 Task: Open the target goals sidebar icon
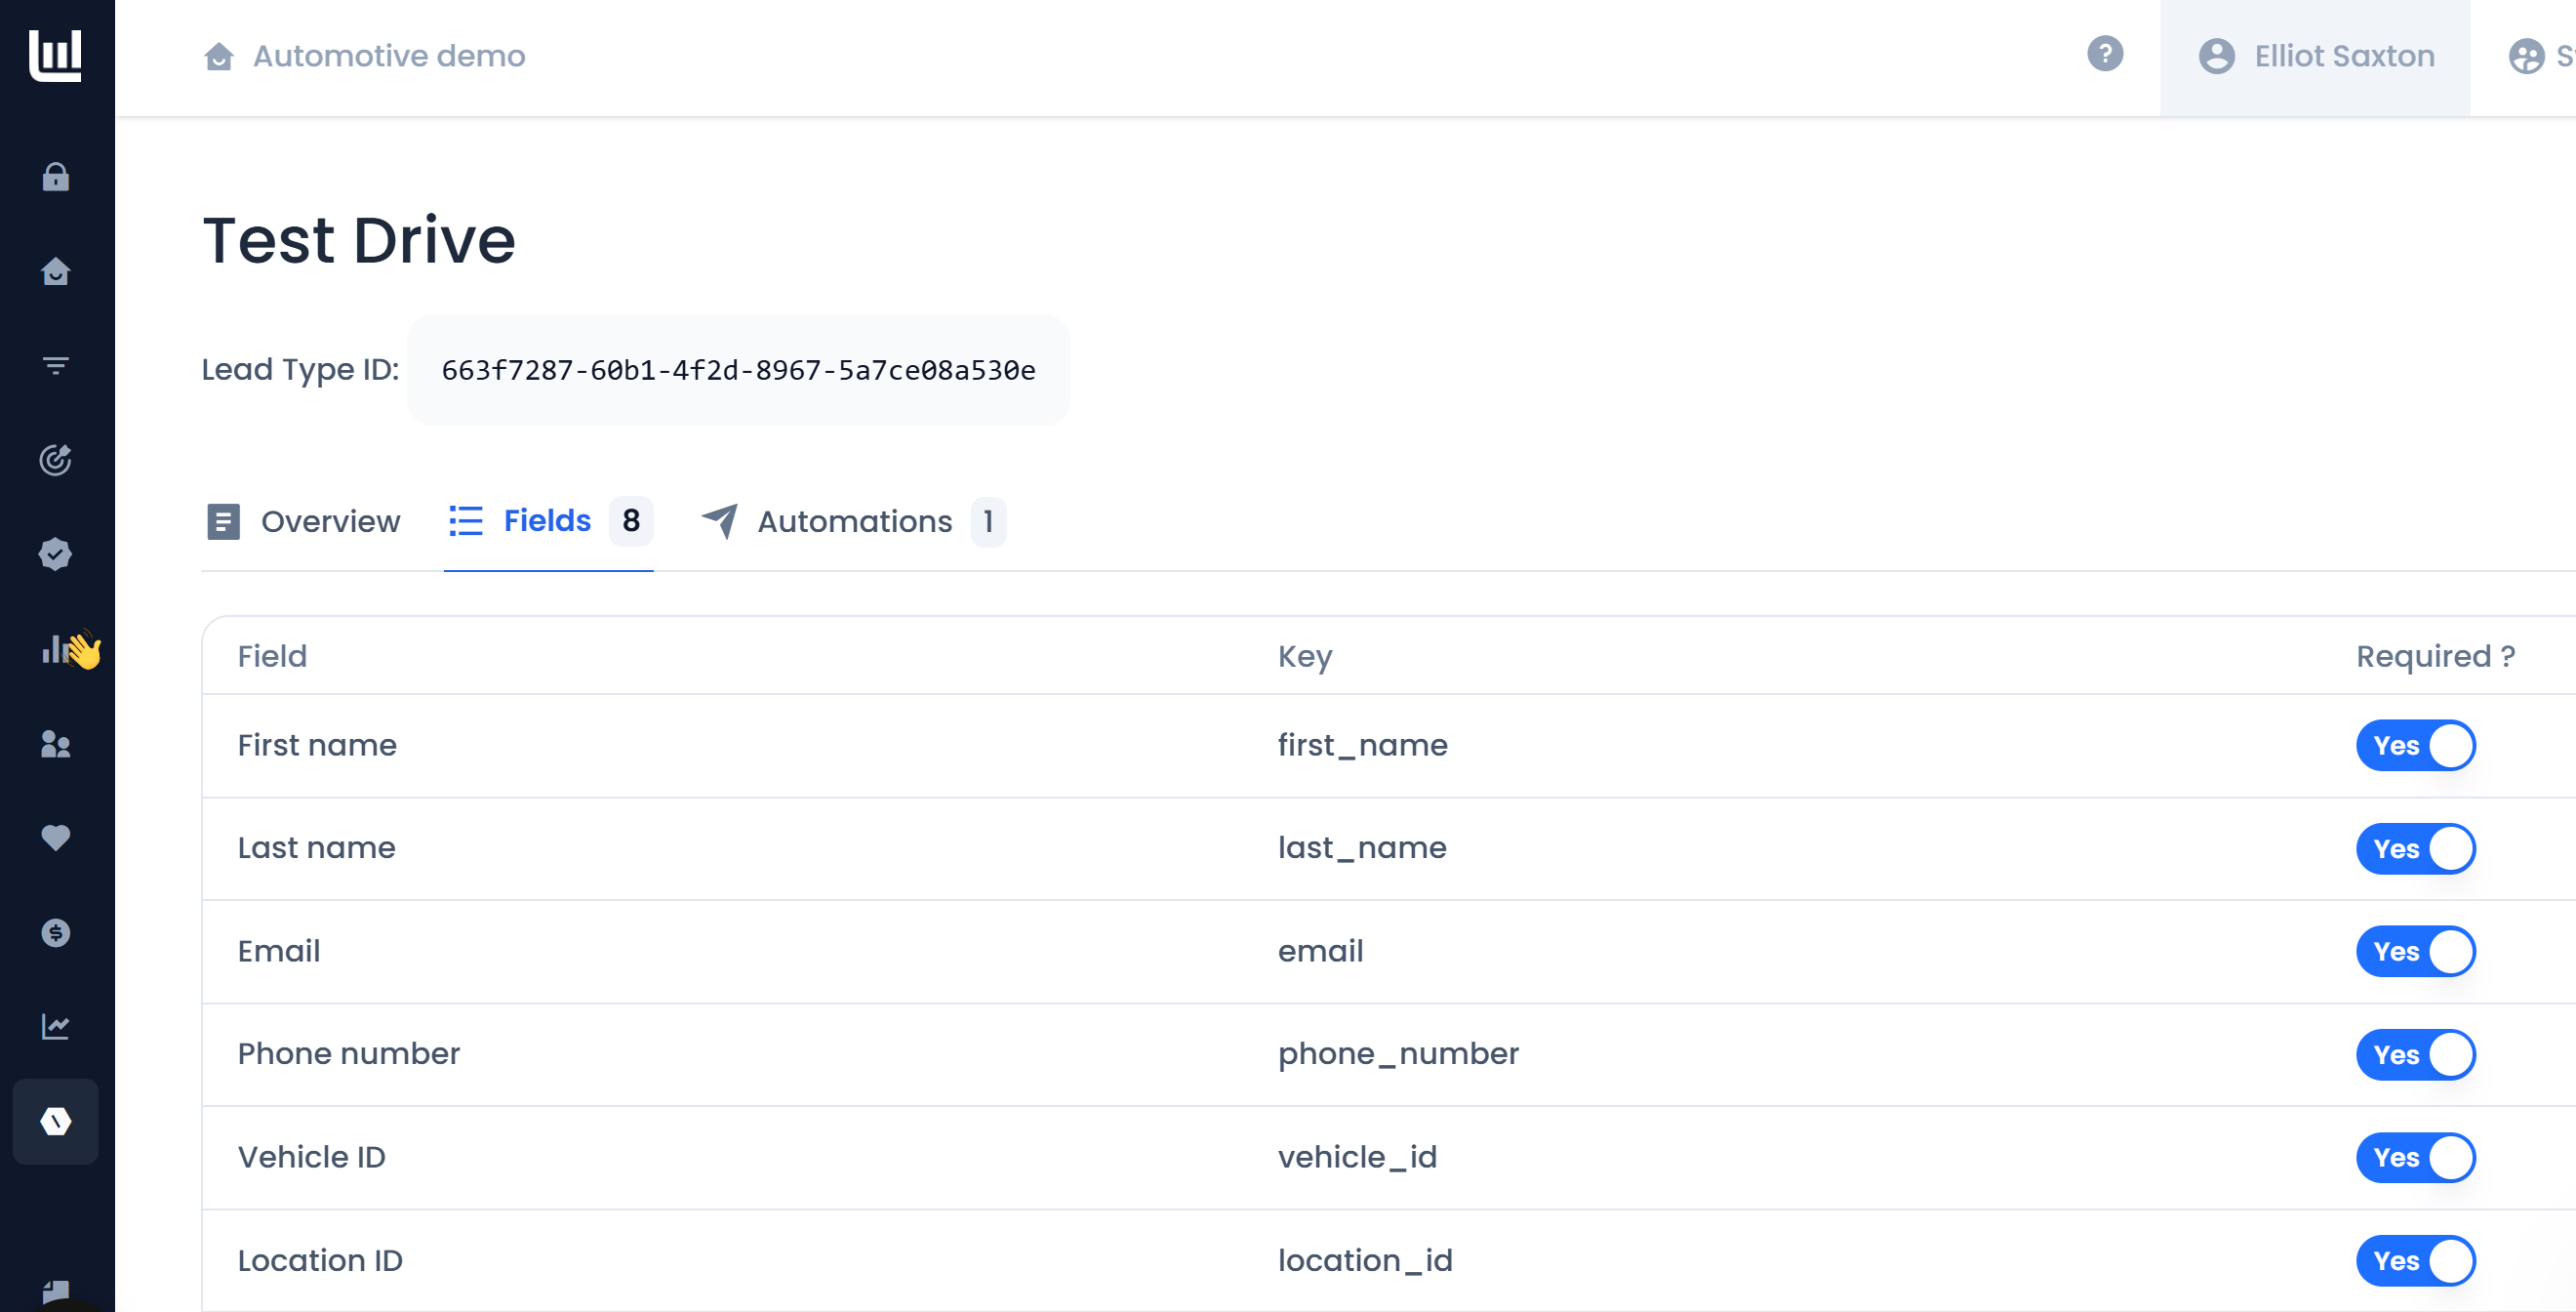(x=56, y=460)
